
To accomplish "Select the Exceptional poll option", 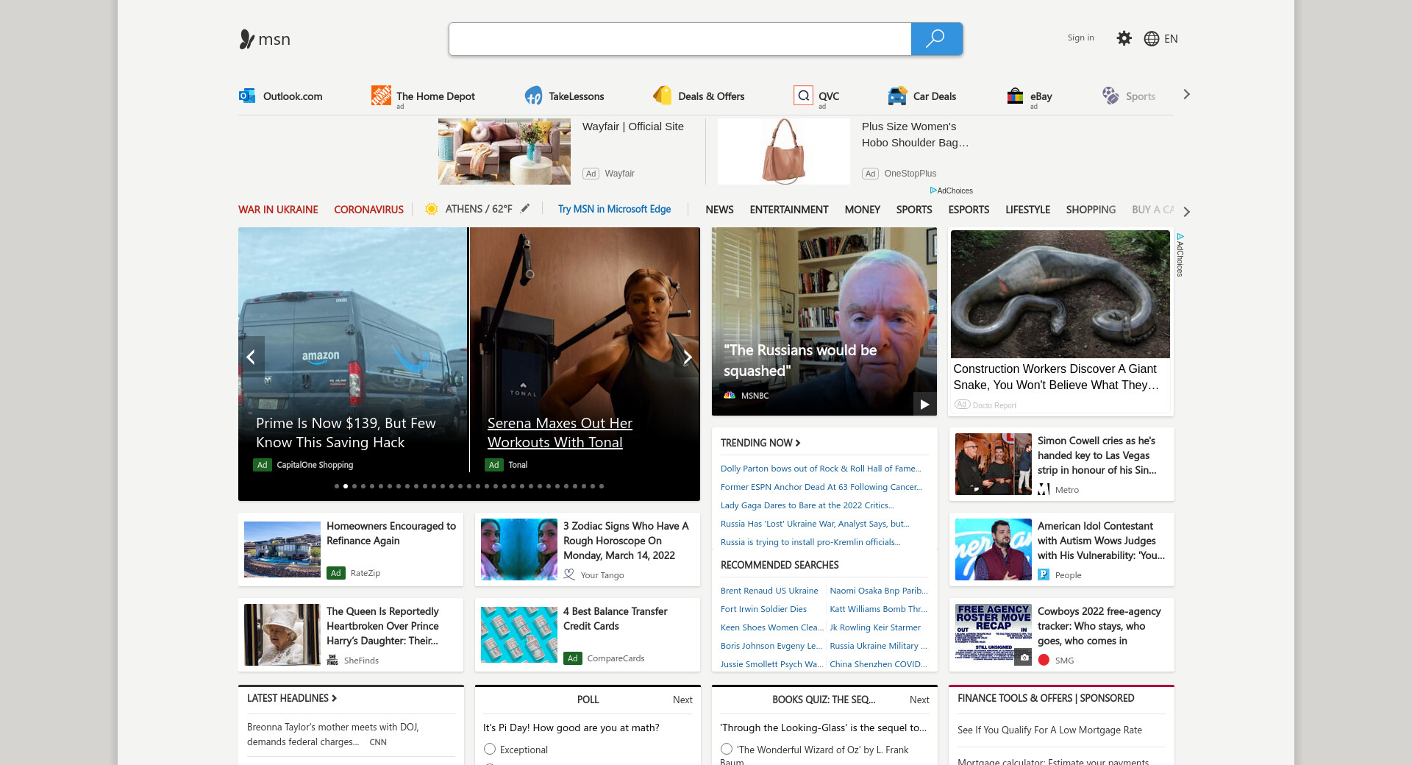I will [x=490, y=749].
